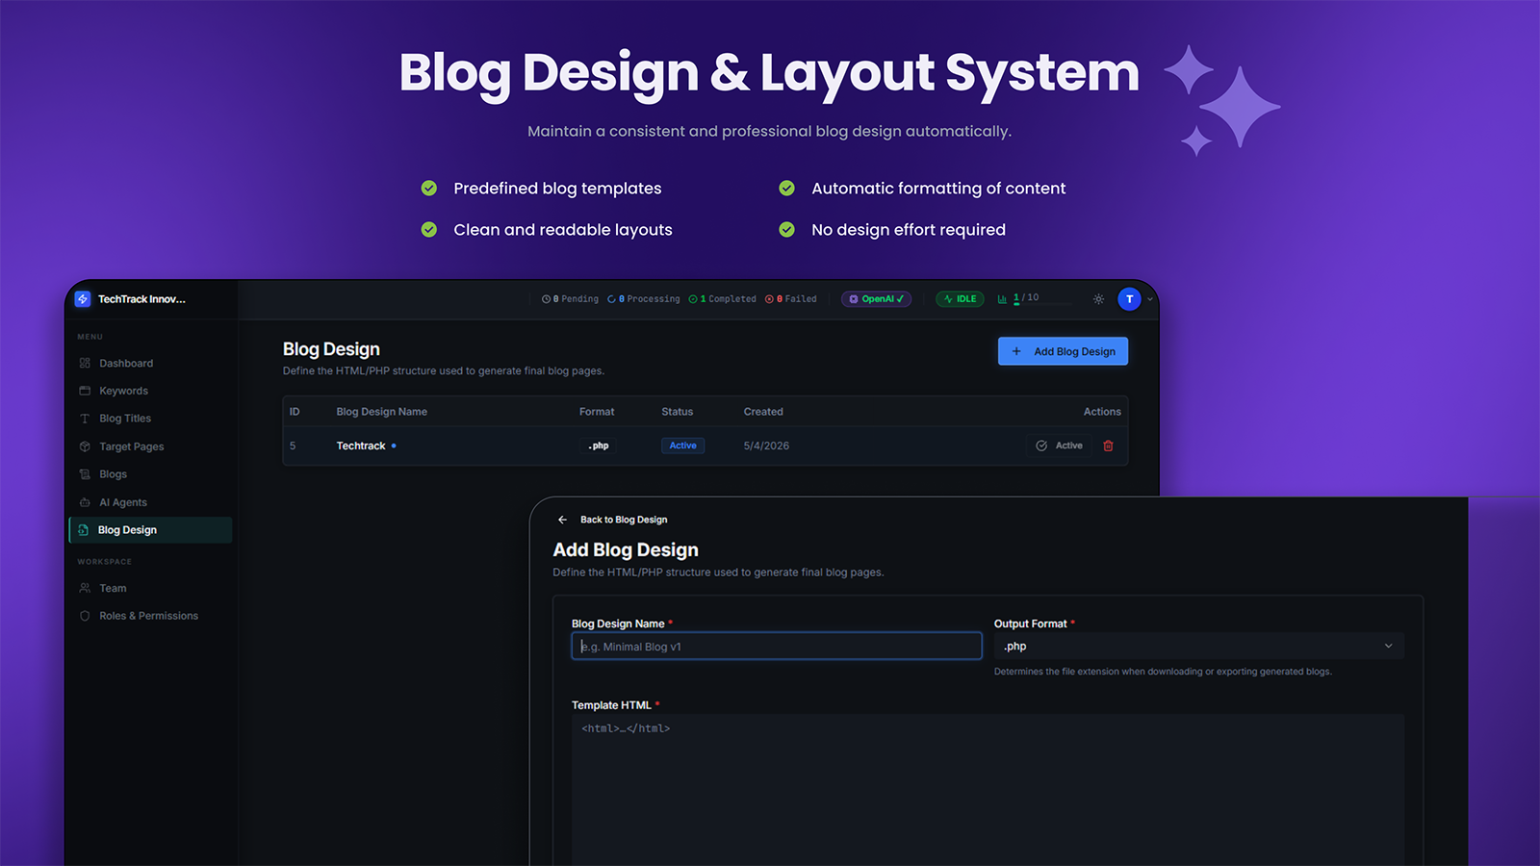Open Roles & Permissions via shield icon
The image size is (1540, 866).
85,616
